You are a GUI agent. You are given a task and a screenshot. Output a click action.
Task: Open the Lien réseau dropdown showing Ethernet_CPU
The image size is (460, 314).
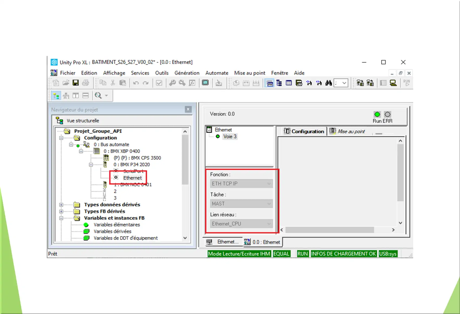(x=241, y=224)
